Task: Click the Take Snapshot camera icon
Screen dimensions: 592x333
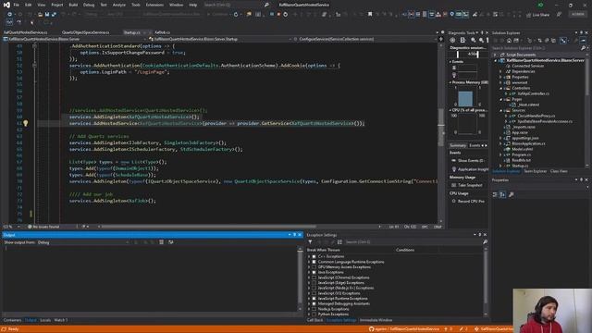Action: pos(454,185)
